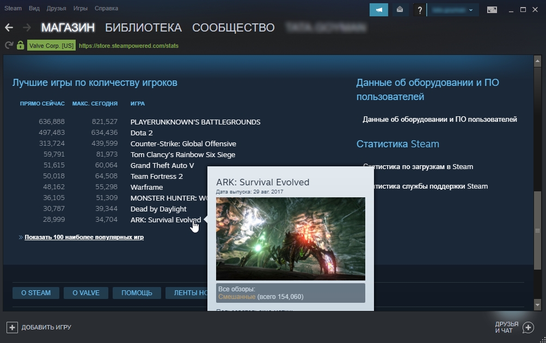546x343 pixels.
Task: Click the Смешанные review rating text
Action: (x=237, y=297)
